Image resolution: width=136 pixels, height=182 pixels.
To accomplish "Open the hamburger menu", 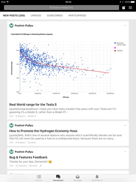I will tap(130, 8).
